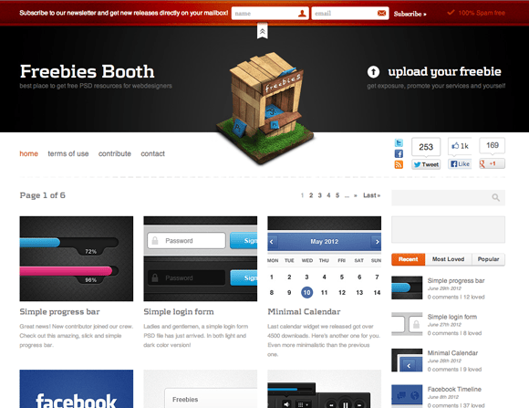Screen dimensions: 529x408
Task: Switch to the Popular tab
Action: [x=488, y=259]
